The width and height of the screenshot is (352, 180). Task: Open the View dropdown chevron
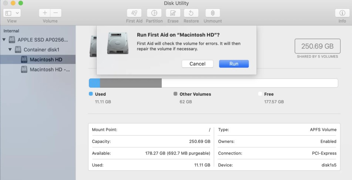pos(17,13)
